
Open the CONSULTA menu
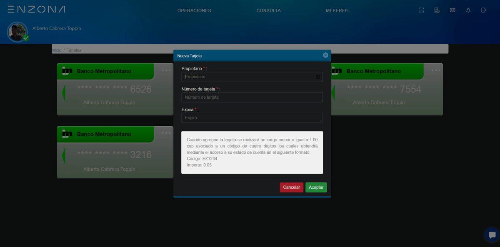(268, 10)
